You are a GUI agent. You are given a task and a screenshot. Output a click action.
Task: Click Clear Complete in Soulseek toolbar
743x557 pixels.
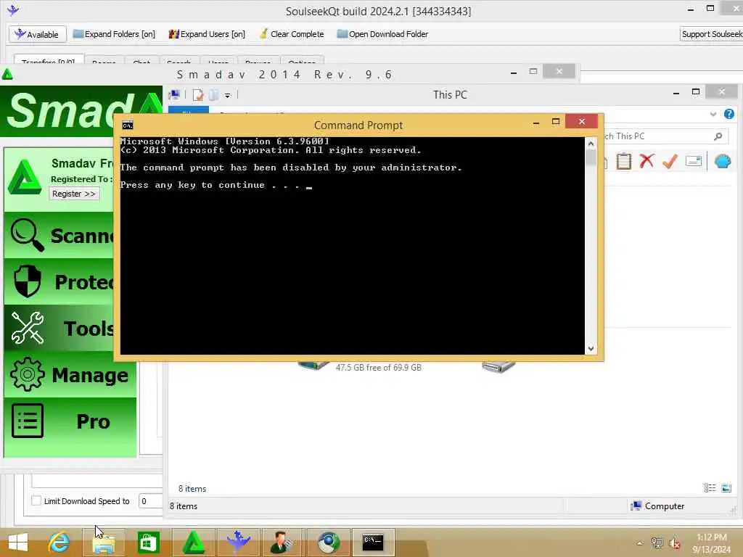[292, 34]
